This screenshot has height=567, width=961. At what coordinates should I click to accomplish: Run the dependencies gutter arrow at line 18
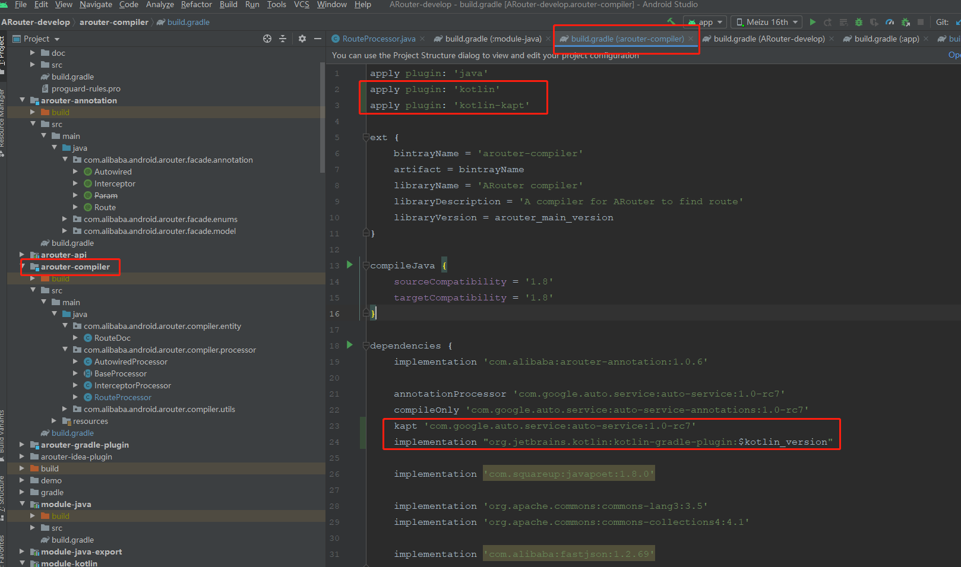pyautogui.click(x=349, y=345)
